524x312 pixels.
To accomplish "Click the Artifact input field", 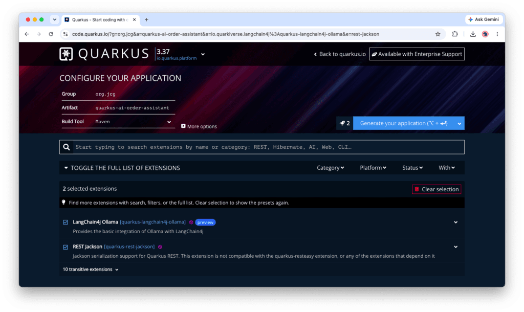I will pyautogui.click(x=135, y=108).
